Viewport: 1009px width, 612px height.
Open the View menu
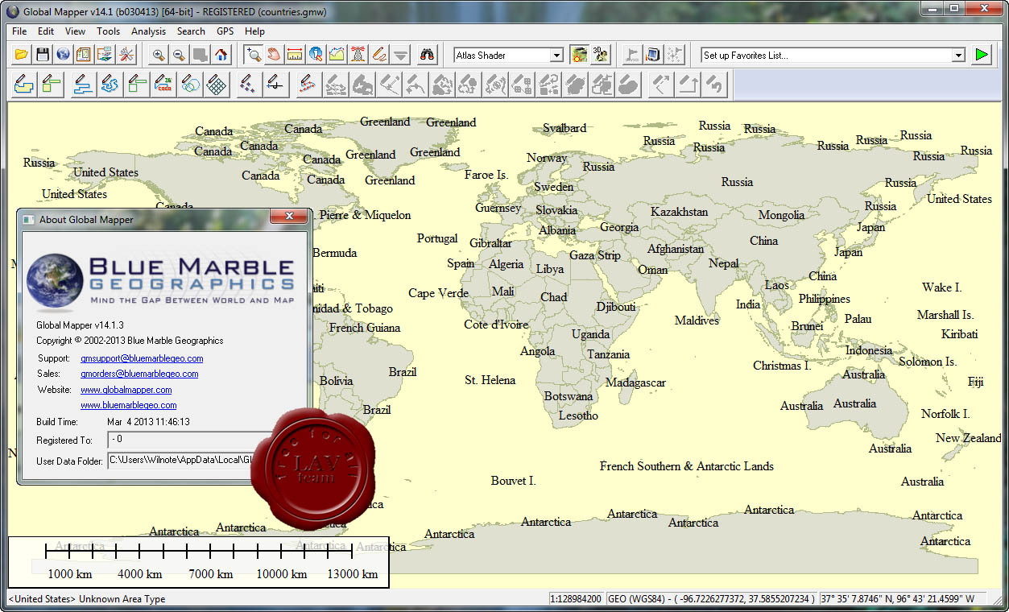click(75, 31)
